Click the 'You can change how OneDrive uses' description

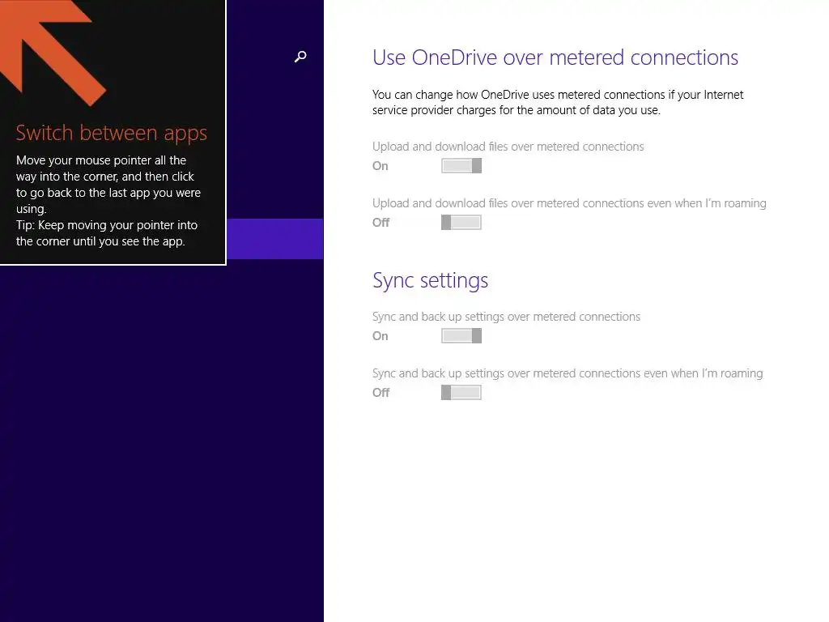557,102
